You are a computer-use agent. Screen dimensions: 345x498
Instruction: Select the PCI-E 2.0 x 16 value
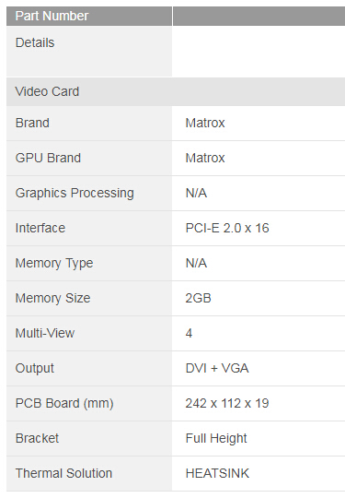(227, 228)
